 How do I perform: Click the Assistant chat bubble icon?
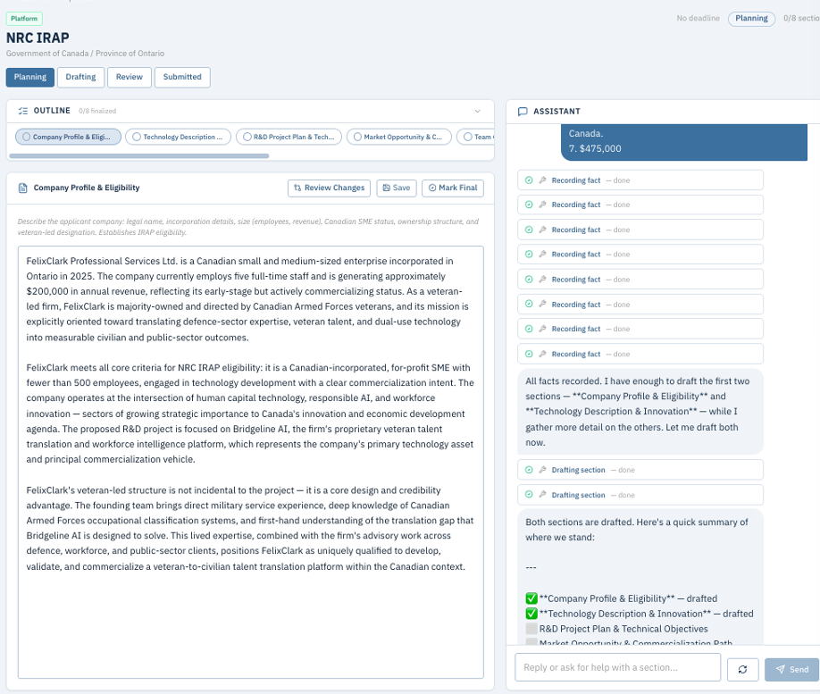[522, 112]
